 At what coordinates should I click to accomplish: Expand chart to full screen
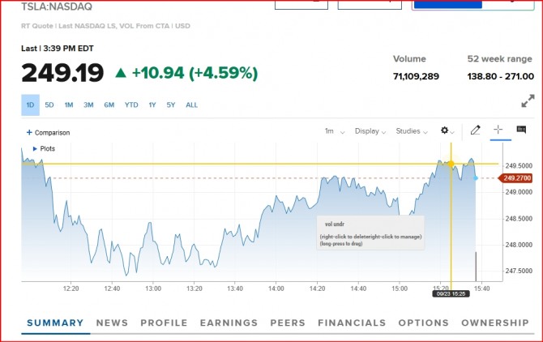pyautogui.click(x=528, y=101)
